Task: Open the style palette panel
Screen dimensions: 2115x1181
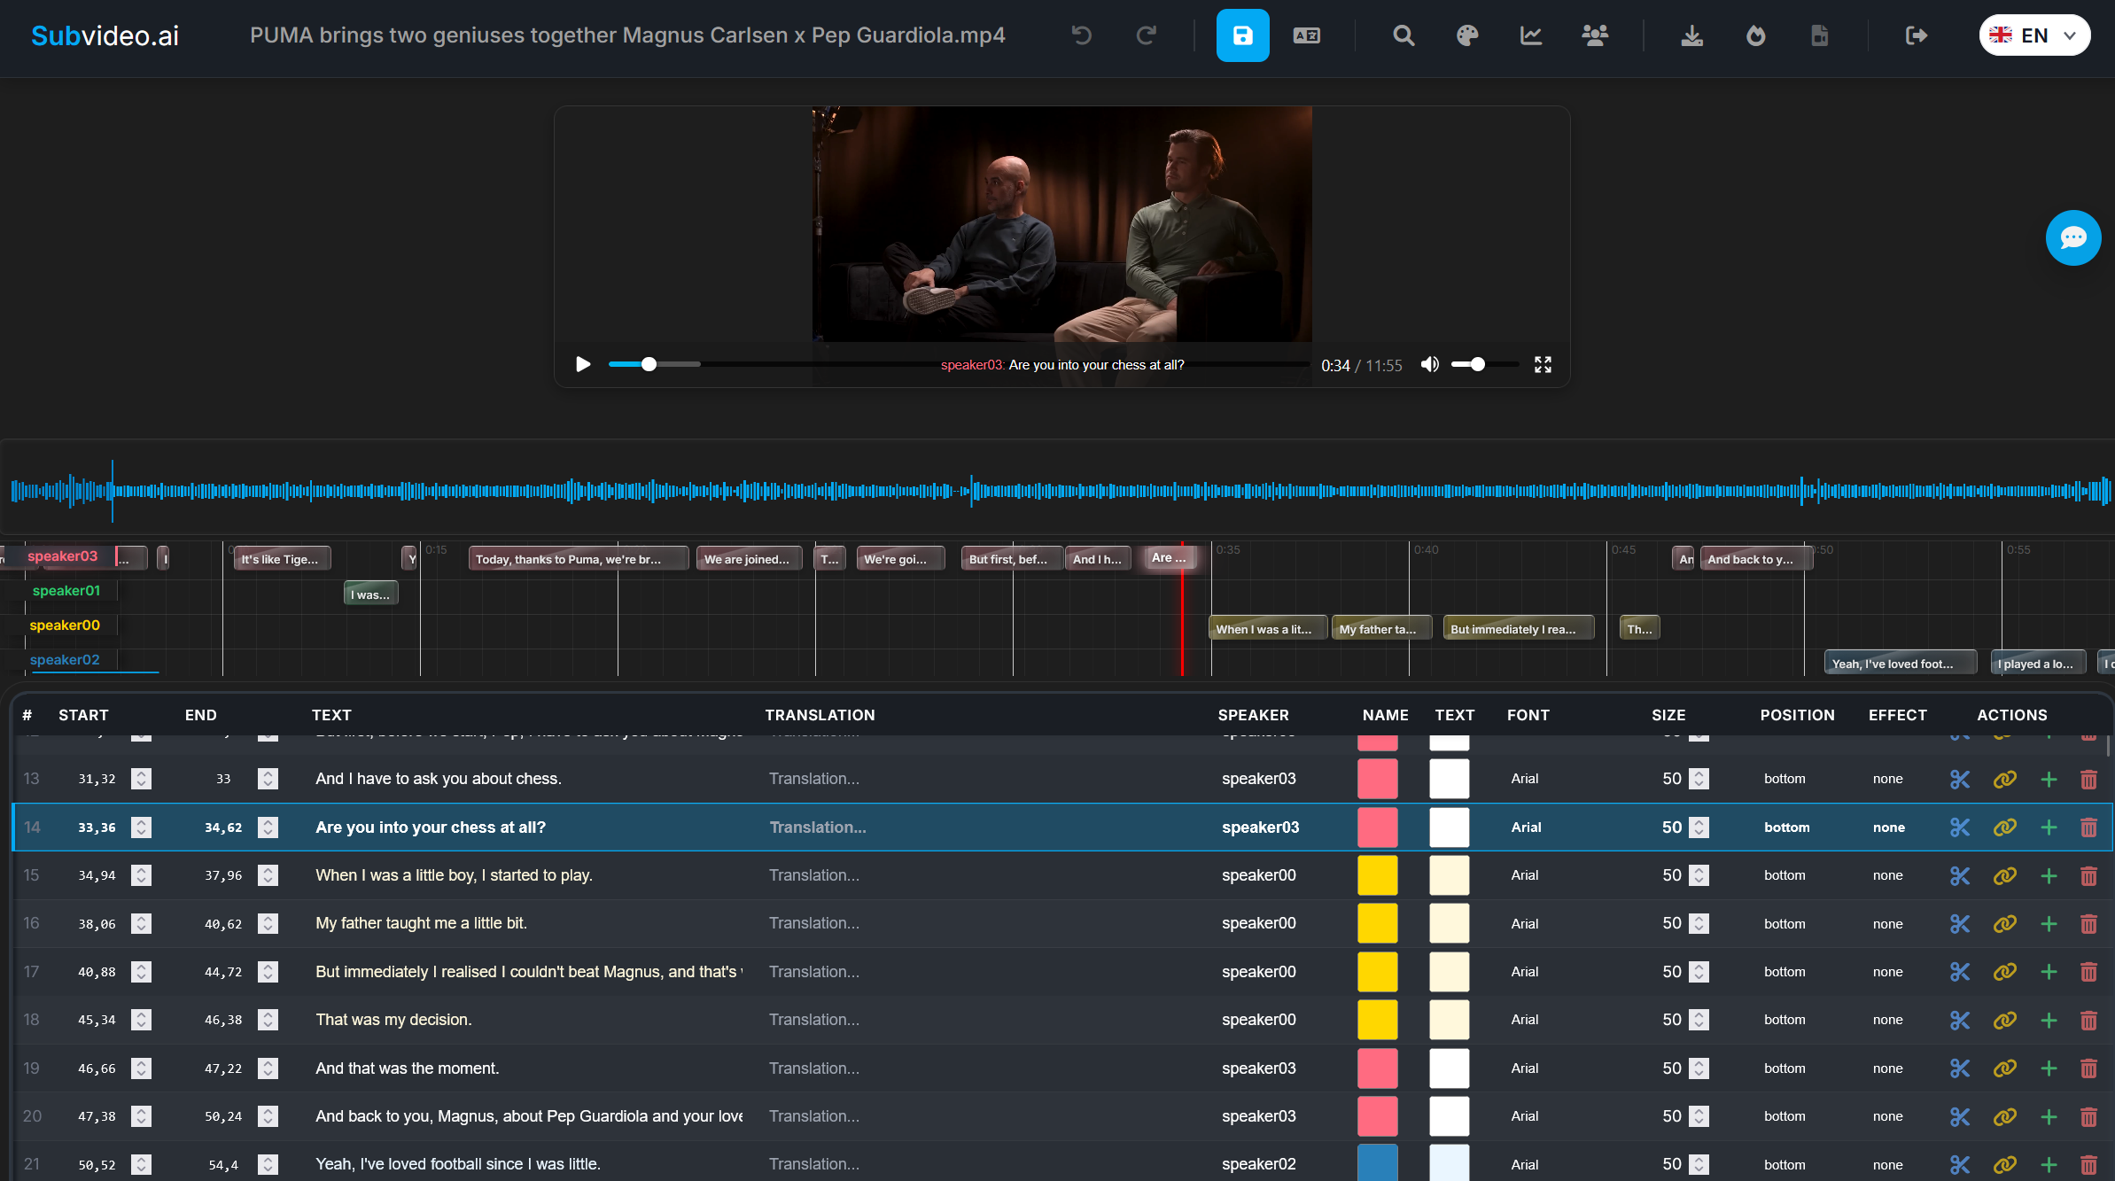Action: [1466, 35]
